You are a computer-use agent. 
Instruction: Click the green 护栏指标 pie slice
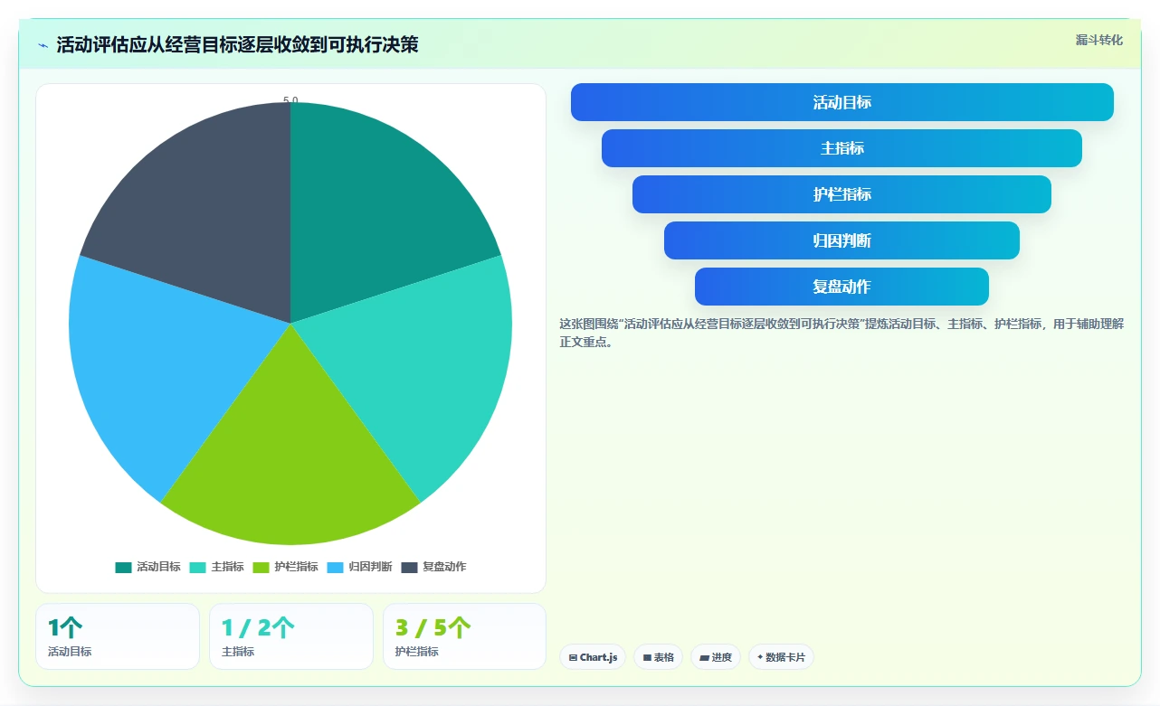click(x=290, y=452)
